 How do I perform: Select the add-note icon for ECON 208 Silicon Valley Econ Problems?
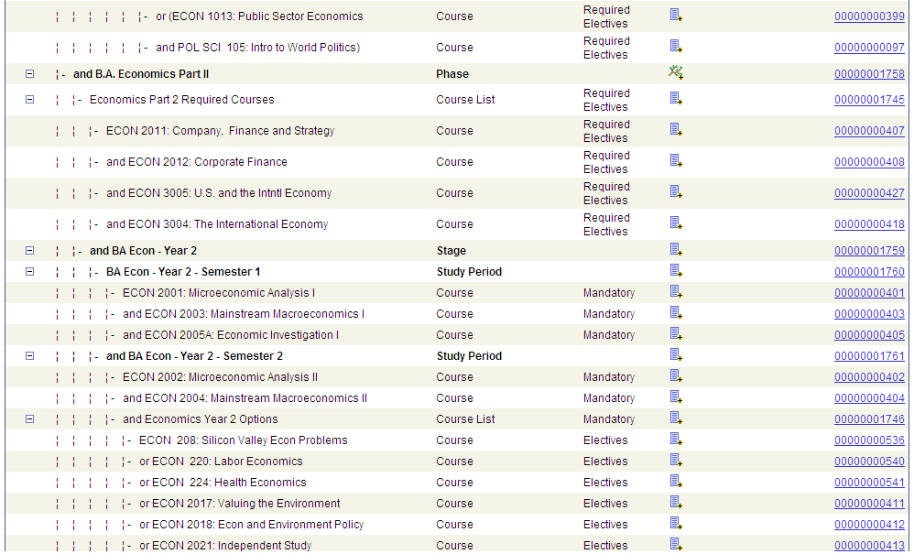(x=675, y=440)
